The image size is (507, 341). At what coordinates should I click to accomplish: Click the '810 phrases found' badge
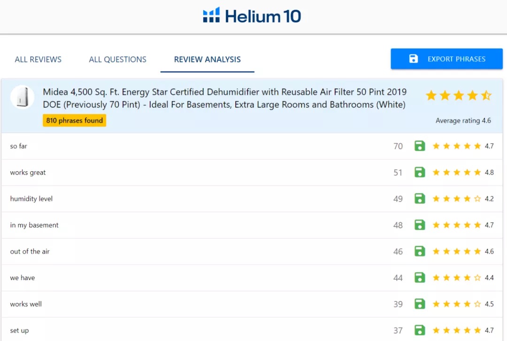coord(74,121)
